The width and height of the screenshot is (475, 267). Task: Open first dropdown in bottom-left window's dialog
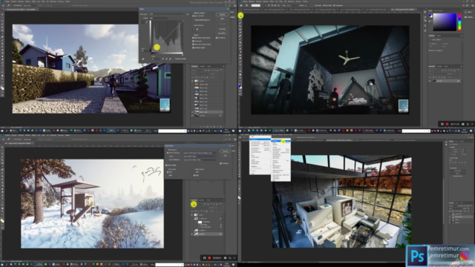pos(200,153)
